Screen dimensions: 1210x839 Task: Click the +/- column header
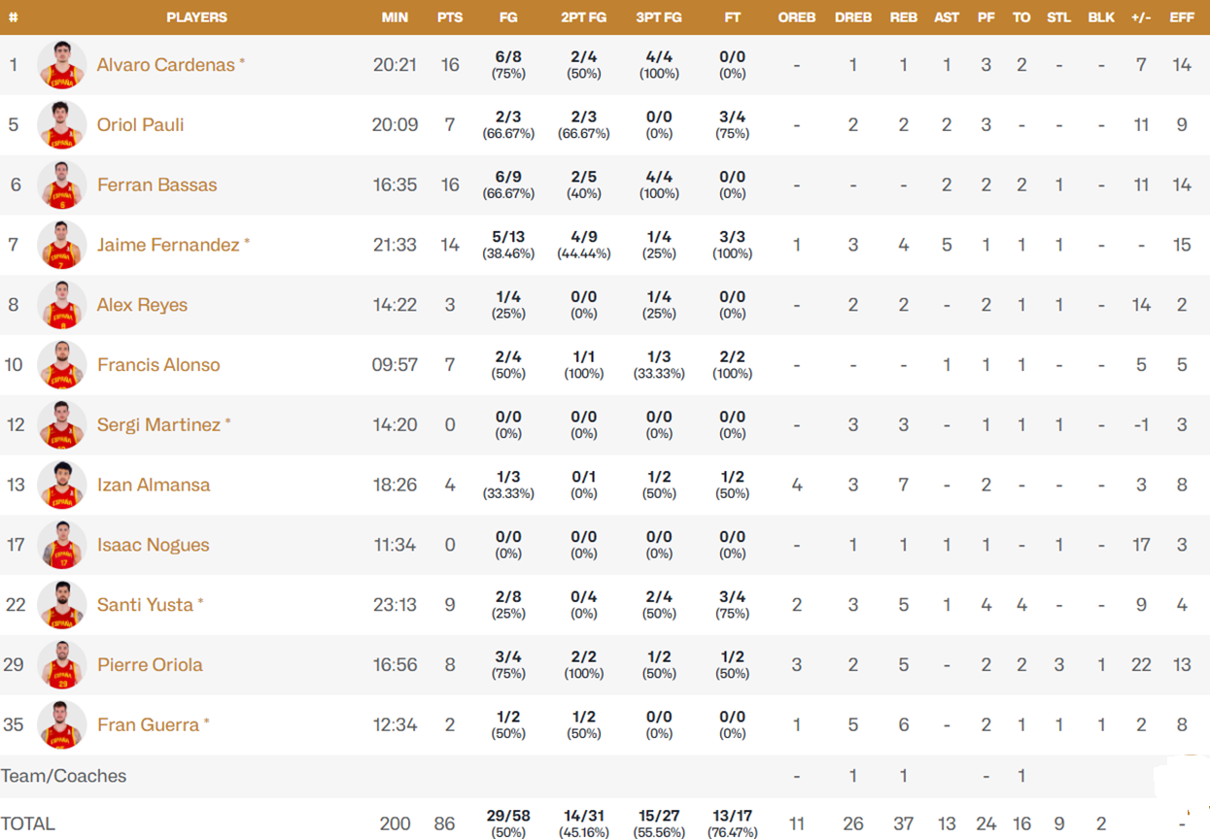[x=1141, y=17]
